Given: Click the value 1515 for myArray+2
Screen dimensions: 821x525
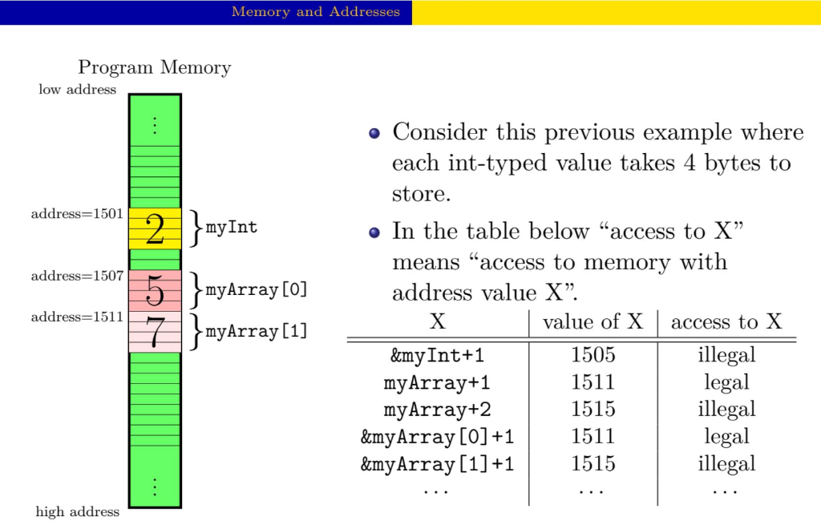Looking at the screenshot, I should point(592,410).
